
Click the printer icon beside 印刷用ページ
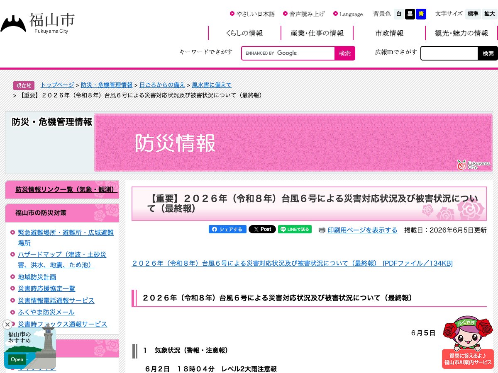(322, 230)
